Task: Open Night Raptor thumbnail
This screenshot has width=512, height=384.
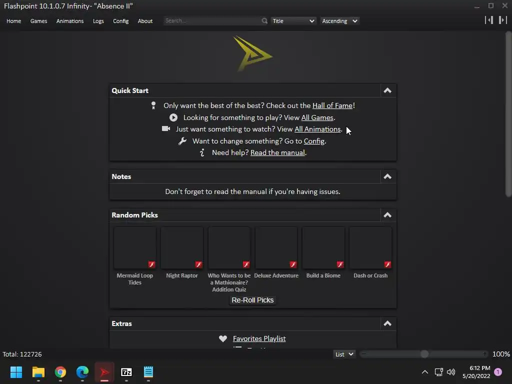Action: (182, 248)
